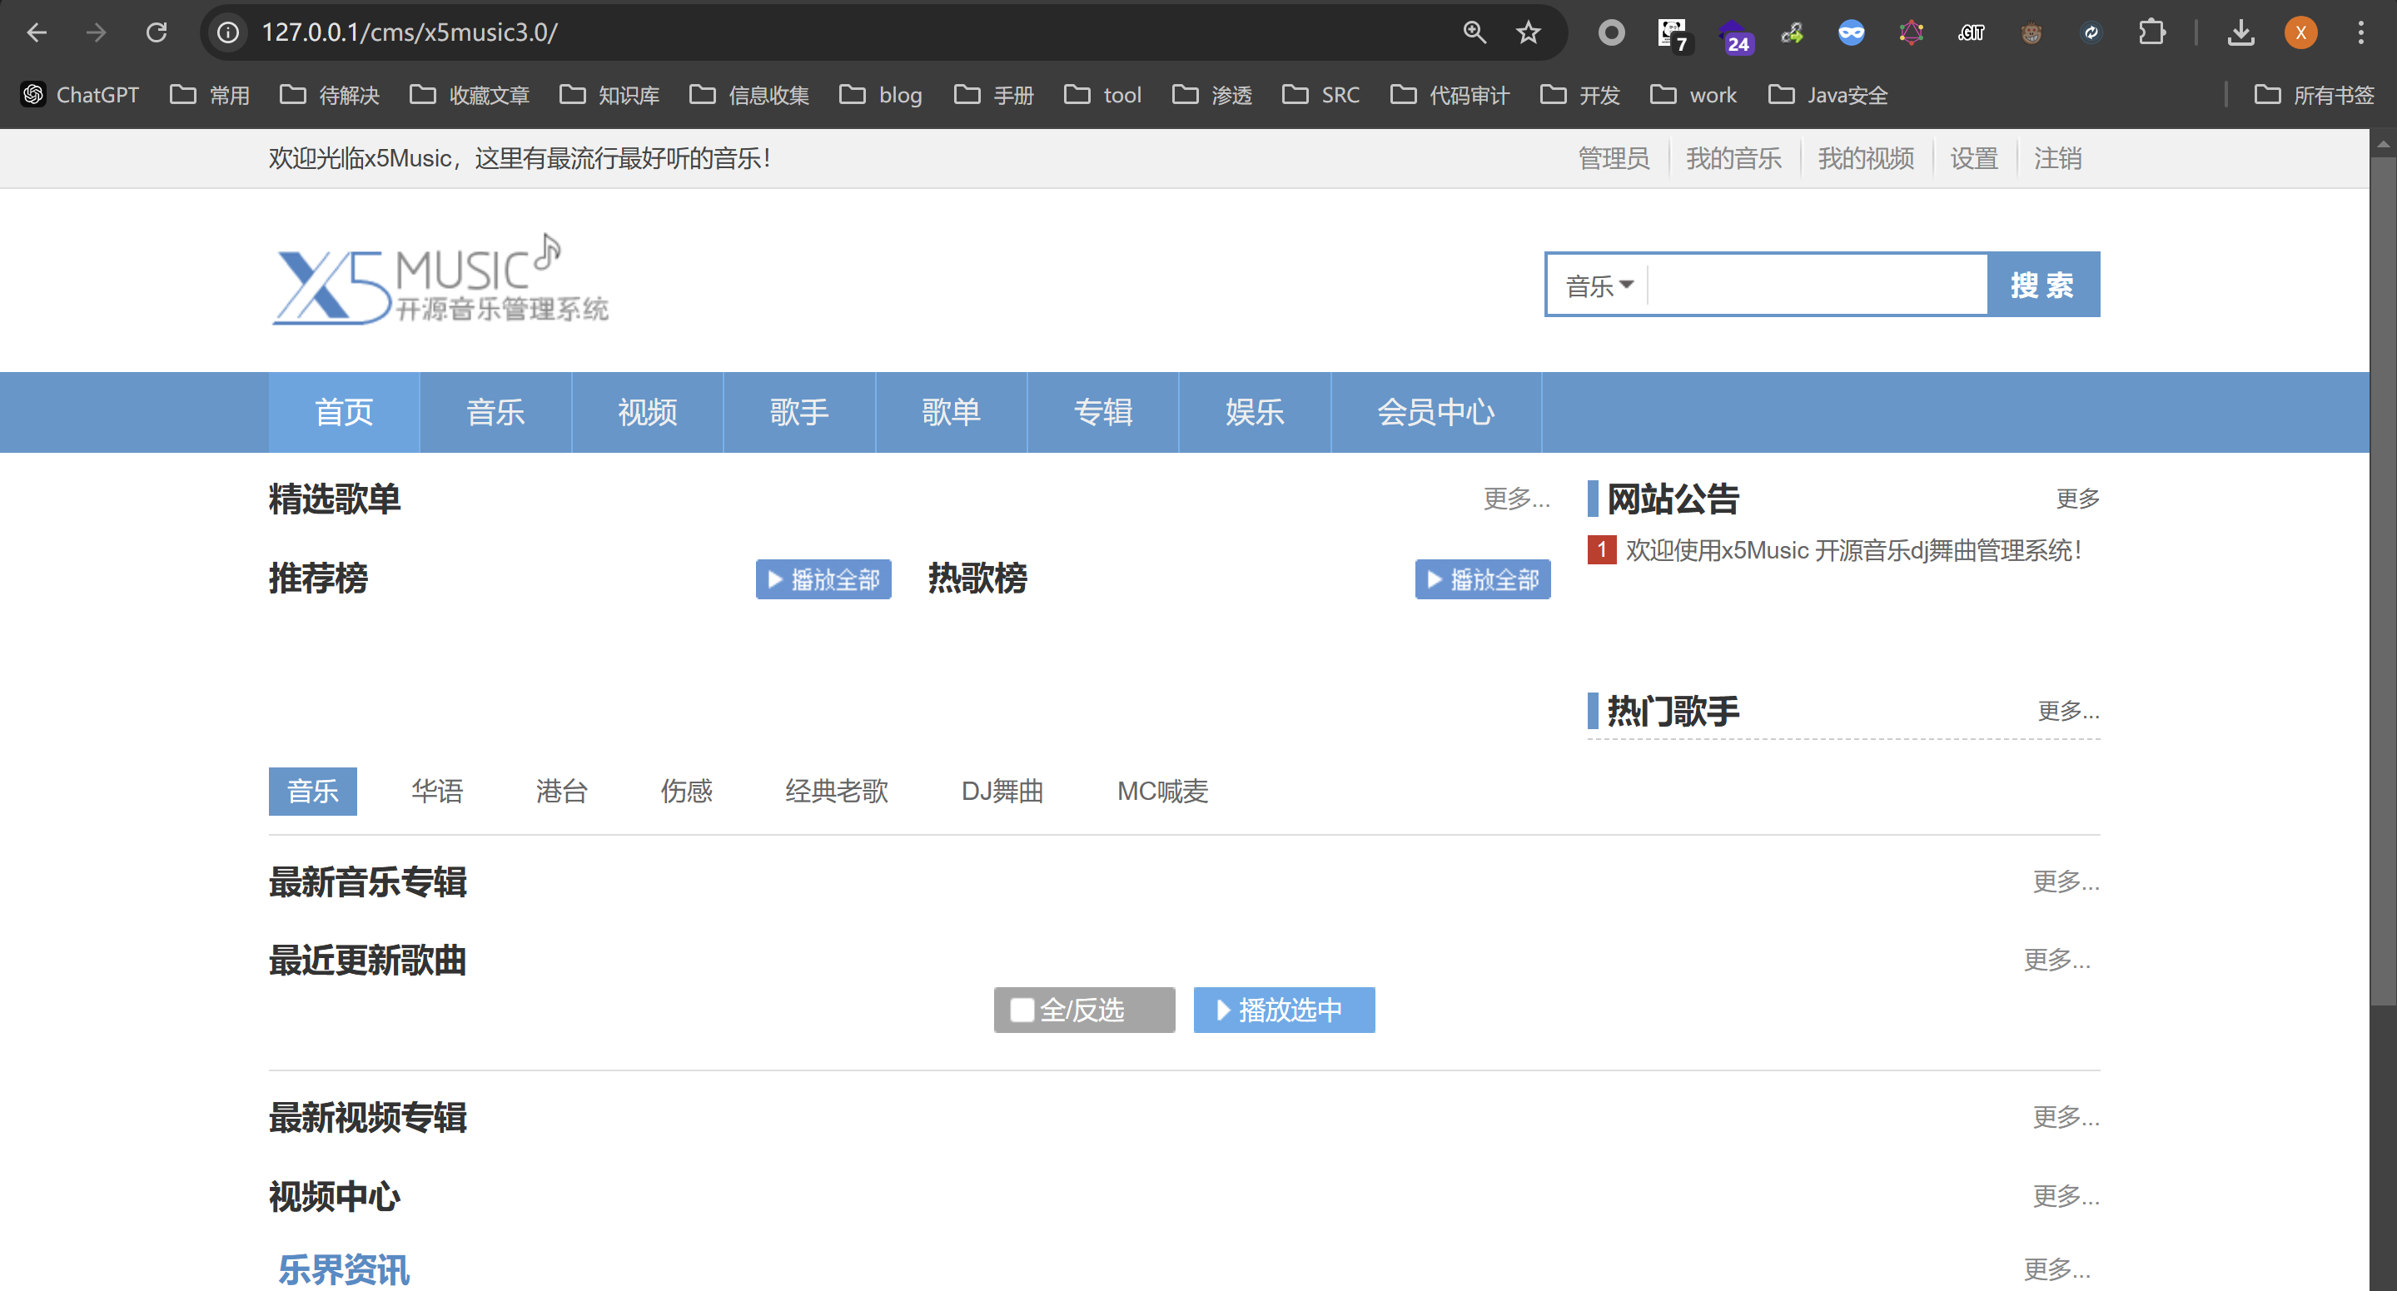Click 播放全部 next to 热歌榜
This screenshot has width=2397, height=1291.
[x=1482, y=579]
